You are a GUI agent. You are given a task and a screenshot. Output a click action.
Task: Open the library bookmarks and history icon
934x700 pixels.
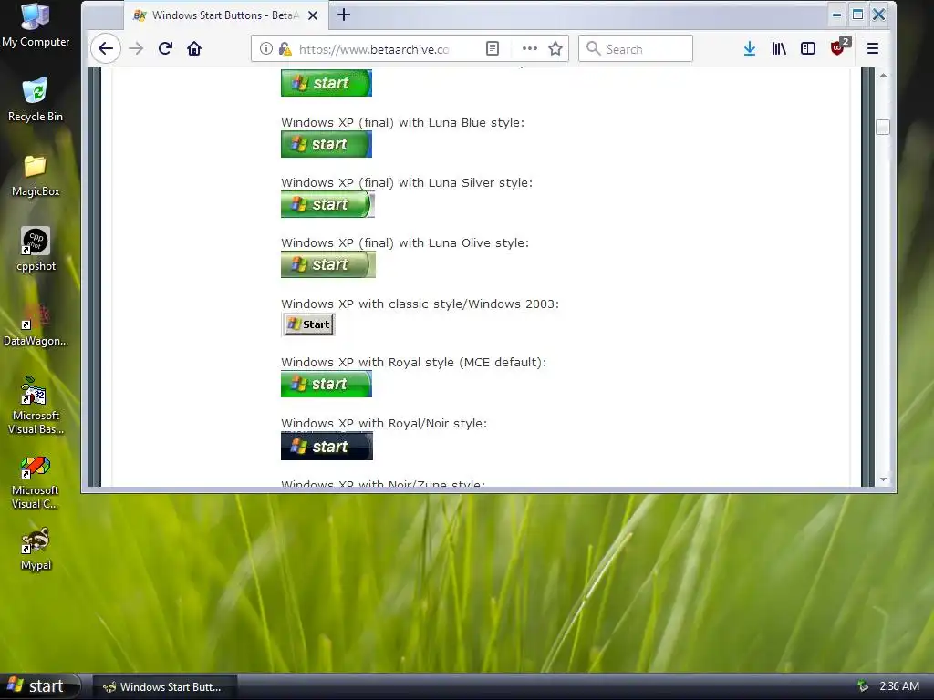(779, 48)
